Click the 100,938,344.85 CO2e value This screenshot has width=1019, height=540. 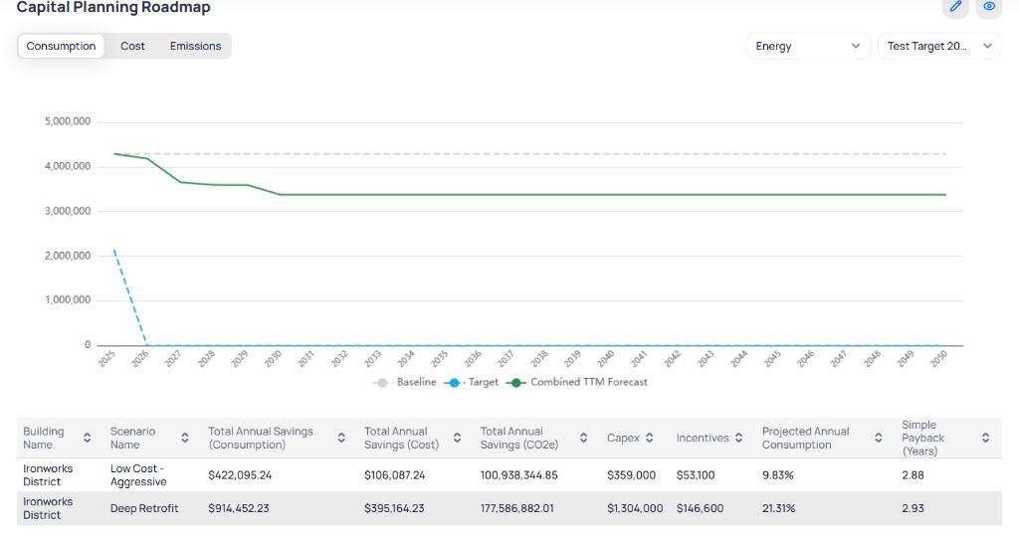pyautogui.click(x=518, y=475)
